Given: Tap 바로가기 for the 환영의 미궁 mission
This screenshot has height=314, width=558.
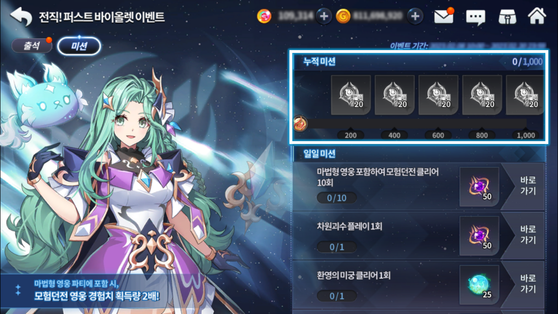Looking at the screenshot, I should pos(528,283).
